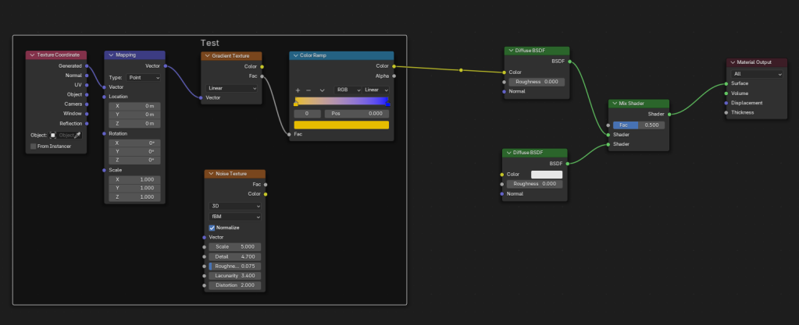Open the Material Output target dropdown showing All
The image size is (799, 325).
pyautogui.click(x=757, y=74)
